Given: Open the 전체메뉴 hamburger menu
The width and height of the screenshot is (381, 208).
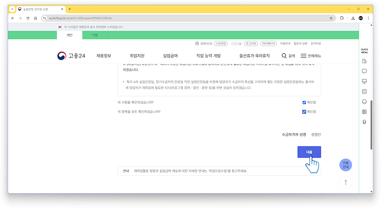Looking at the screenshot, I should pyautogui.click(x=311, y=56).
